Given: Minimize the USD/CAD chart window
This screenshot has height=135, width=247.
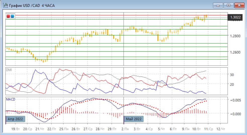Looking at the screenshot, I should pyautogui.click(x=218, y=5).
